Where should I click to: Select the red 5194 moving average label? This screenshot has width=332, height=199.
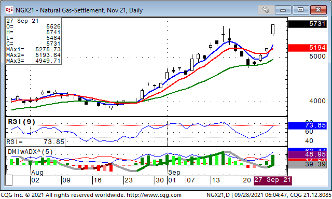pos(308,48)
